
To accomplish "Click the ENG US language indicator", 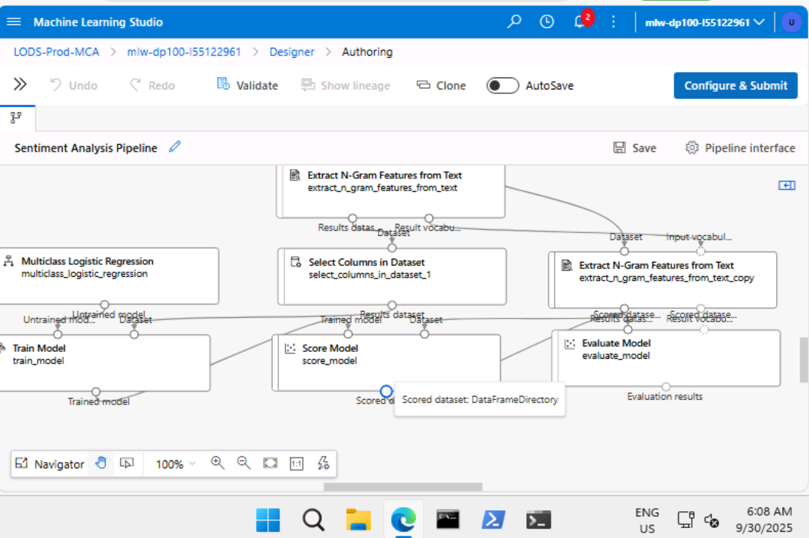I will (x=647, y=520).
